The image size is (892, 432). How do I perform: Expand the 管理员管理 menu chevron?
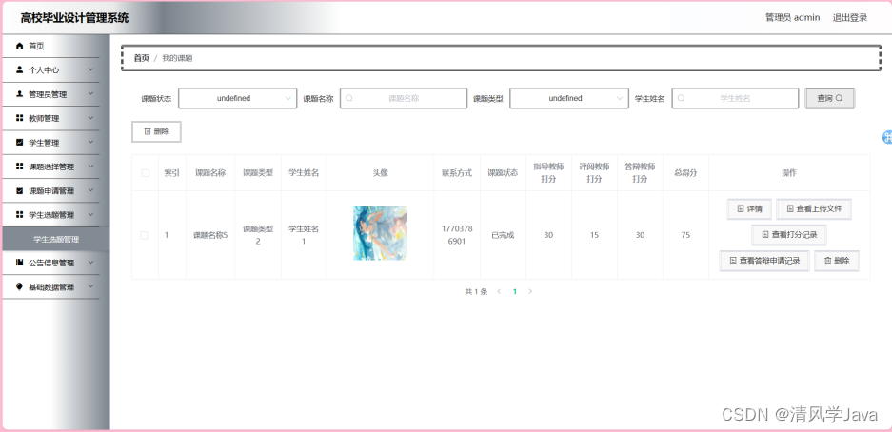(x=91, y=94)
